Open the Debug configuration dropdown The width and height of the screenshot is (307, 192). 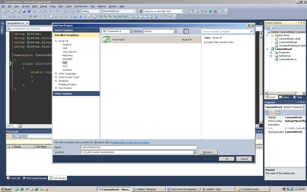coord(99,12)
